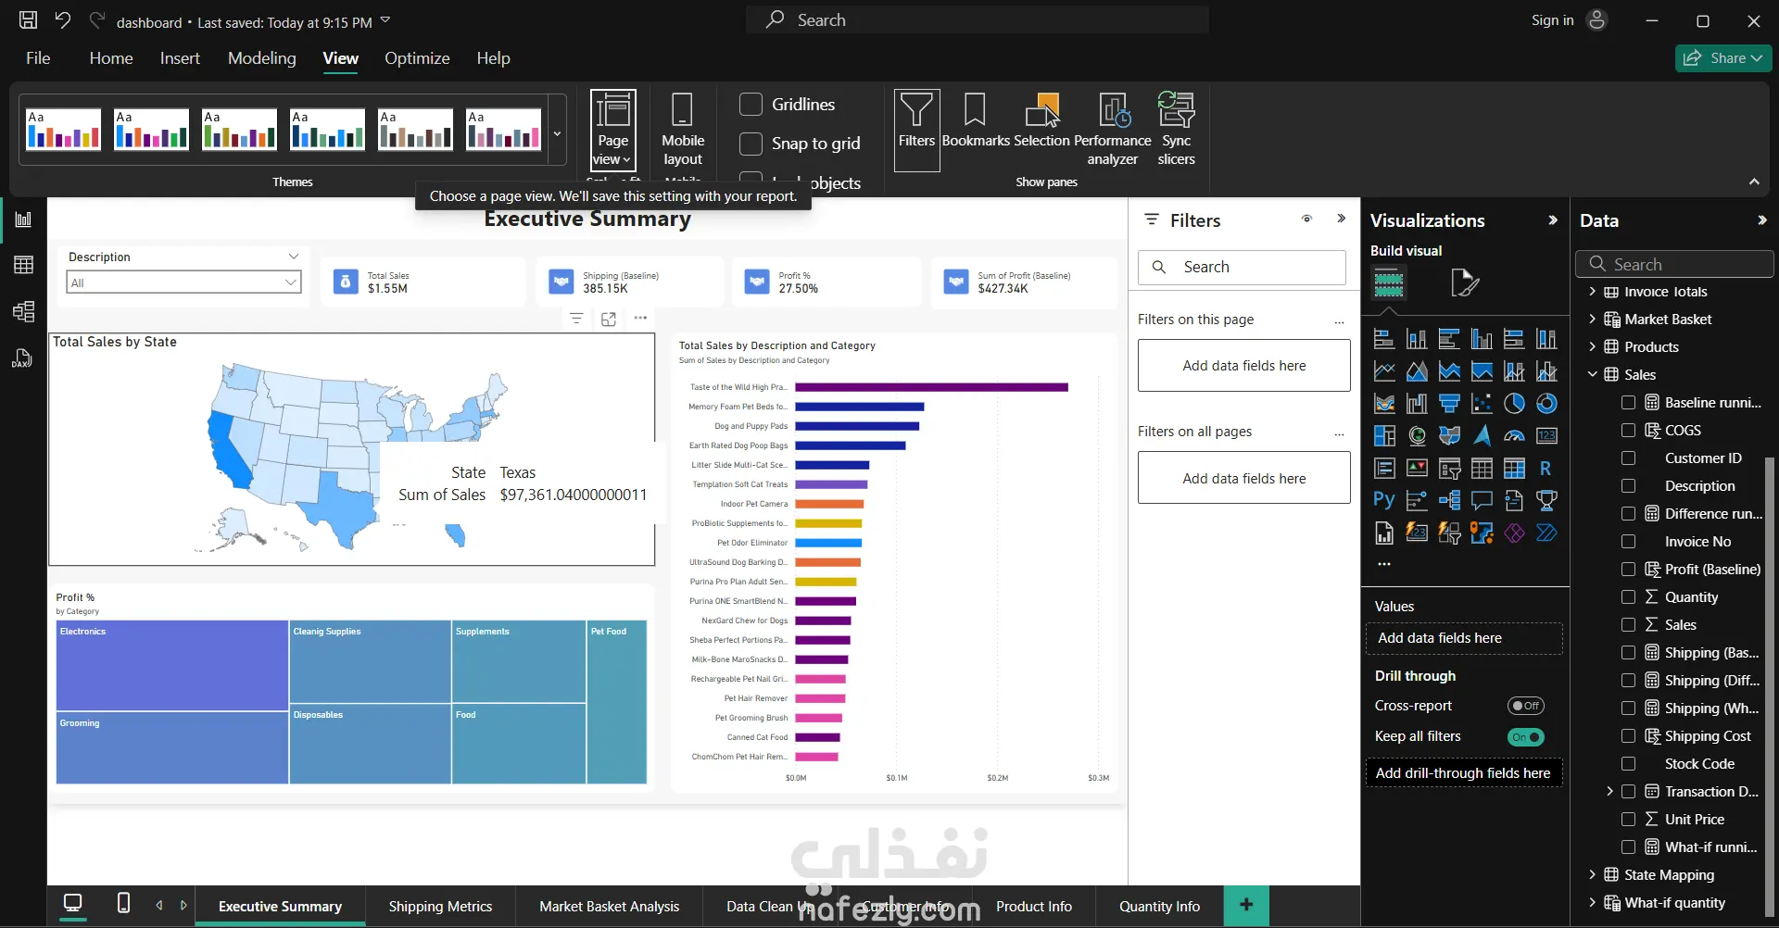Check the COGS field checkbox
The image size is (1779, 928).
pyautogui.click(x=1628, y=431)
